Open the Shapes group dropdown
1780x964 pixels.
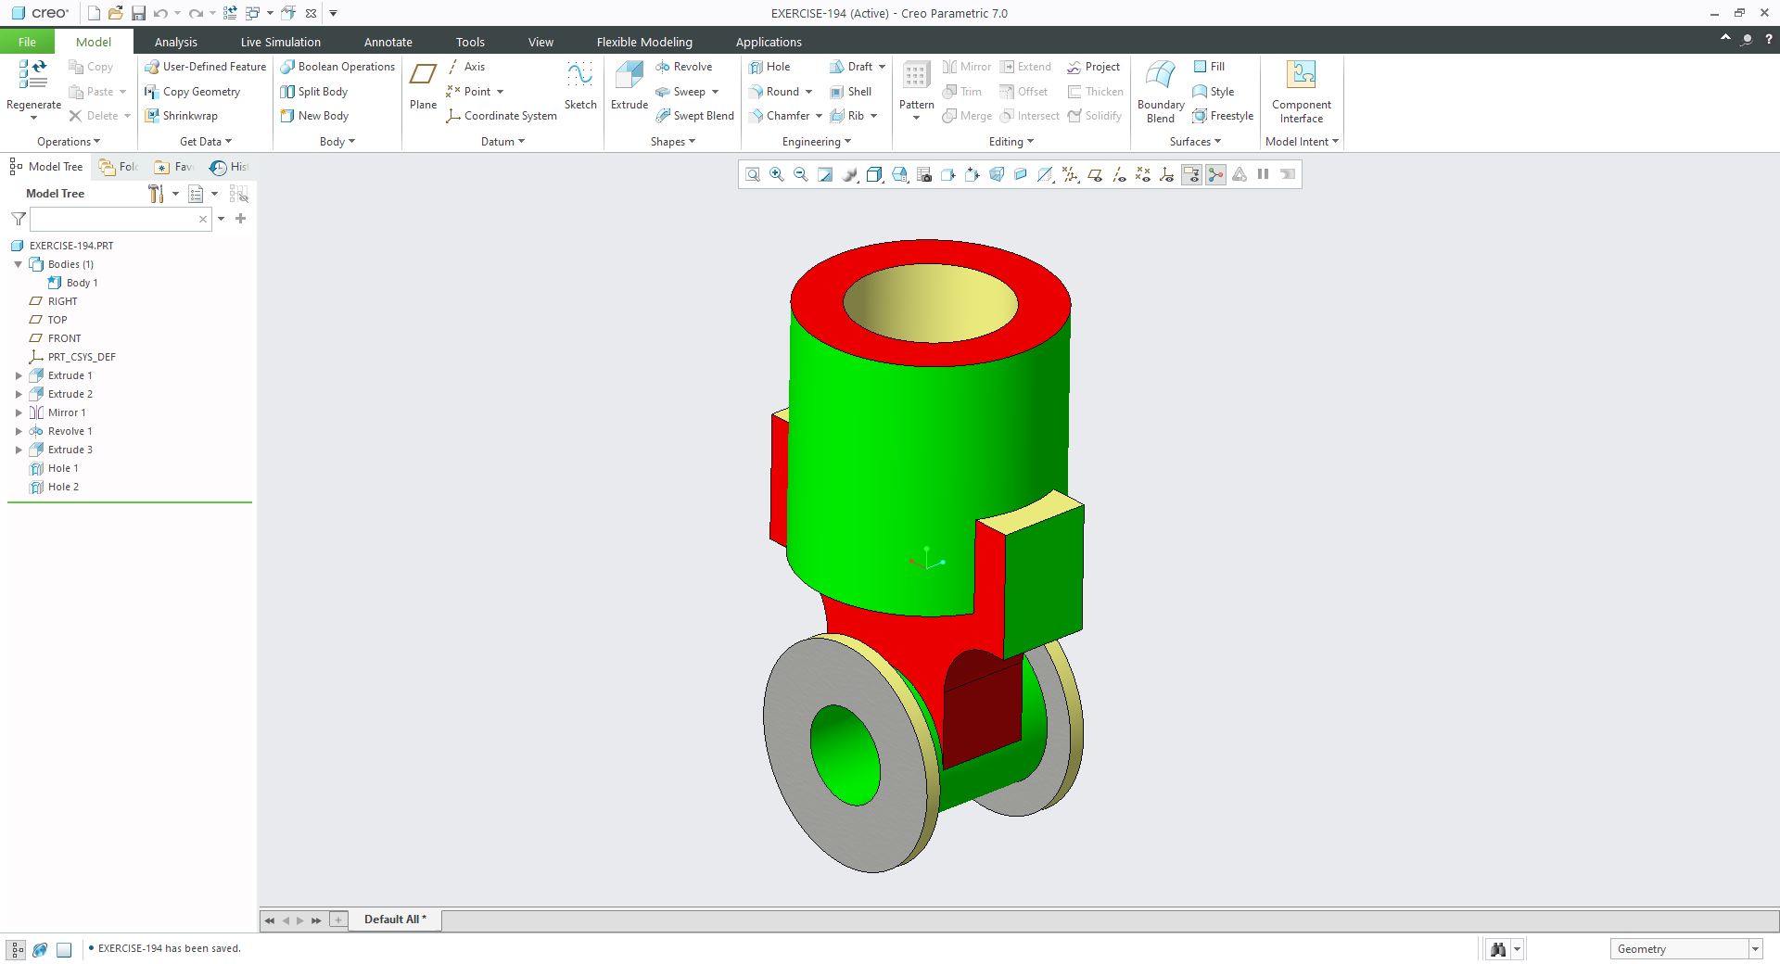click(672, 142)
